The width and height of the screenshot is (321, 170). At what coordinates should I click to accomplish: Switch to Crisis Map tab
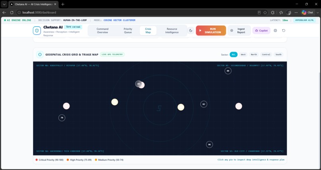coord(148,31)
